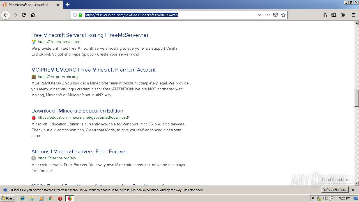This screenshot has width=359, height=202.
Task: Click the Refresh Firefox button
Action: [x=335, y=190]
